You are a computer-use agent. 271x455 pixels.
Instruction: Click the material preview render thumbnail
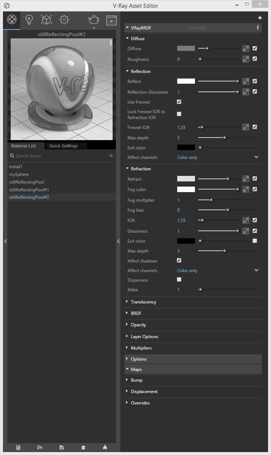62,89
